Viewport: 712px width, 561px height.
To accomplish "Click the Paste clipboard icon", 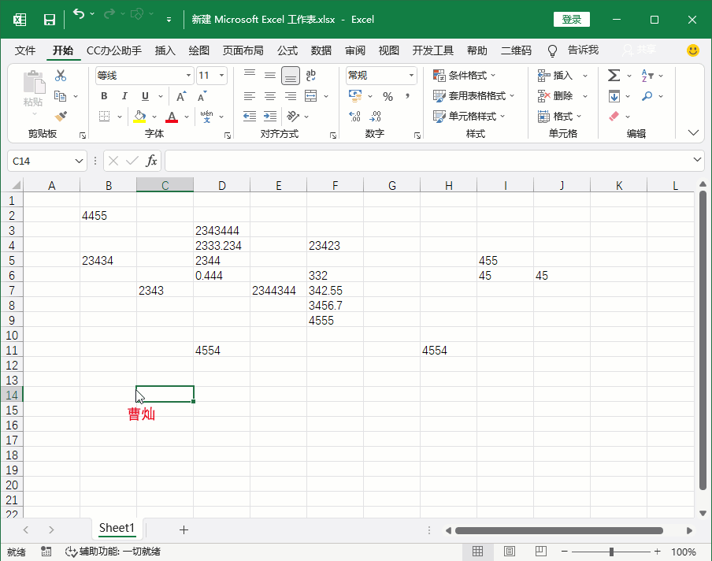I will click(x=34, y=82).
